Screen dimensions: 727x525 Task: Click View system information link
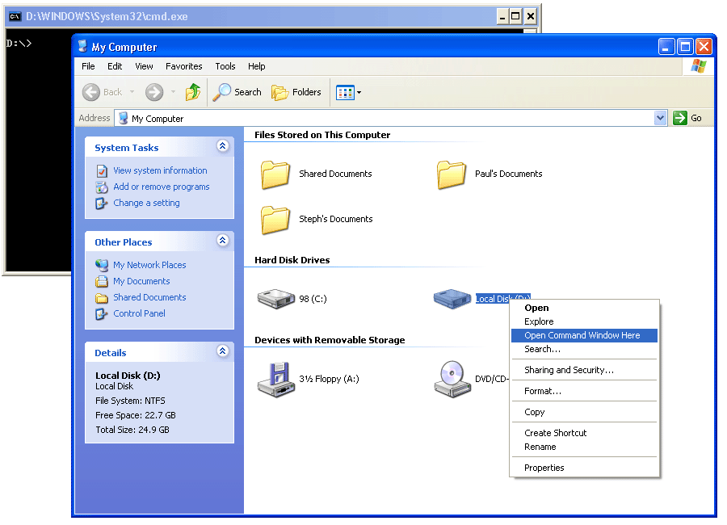click(160, 170)
